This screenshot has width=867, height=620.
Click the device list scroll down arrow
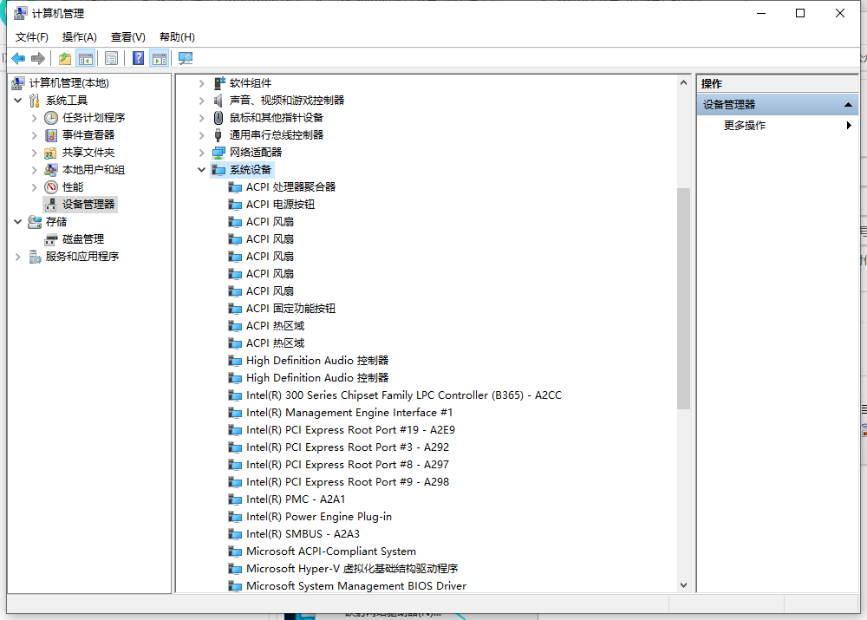683,585
